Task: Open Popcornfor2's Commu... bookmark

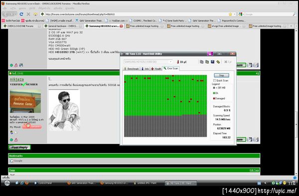Action: pos(232,20)
